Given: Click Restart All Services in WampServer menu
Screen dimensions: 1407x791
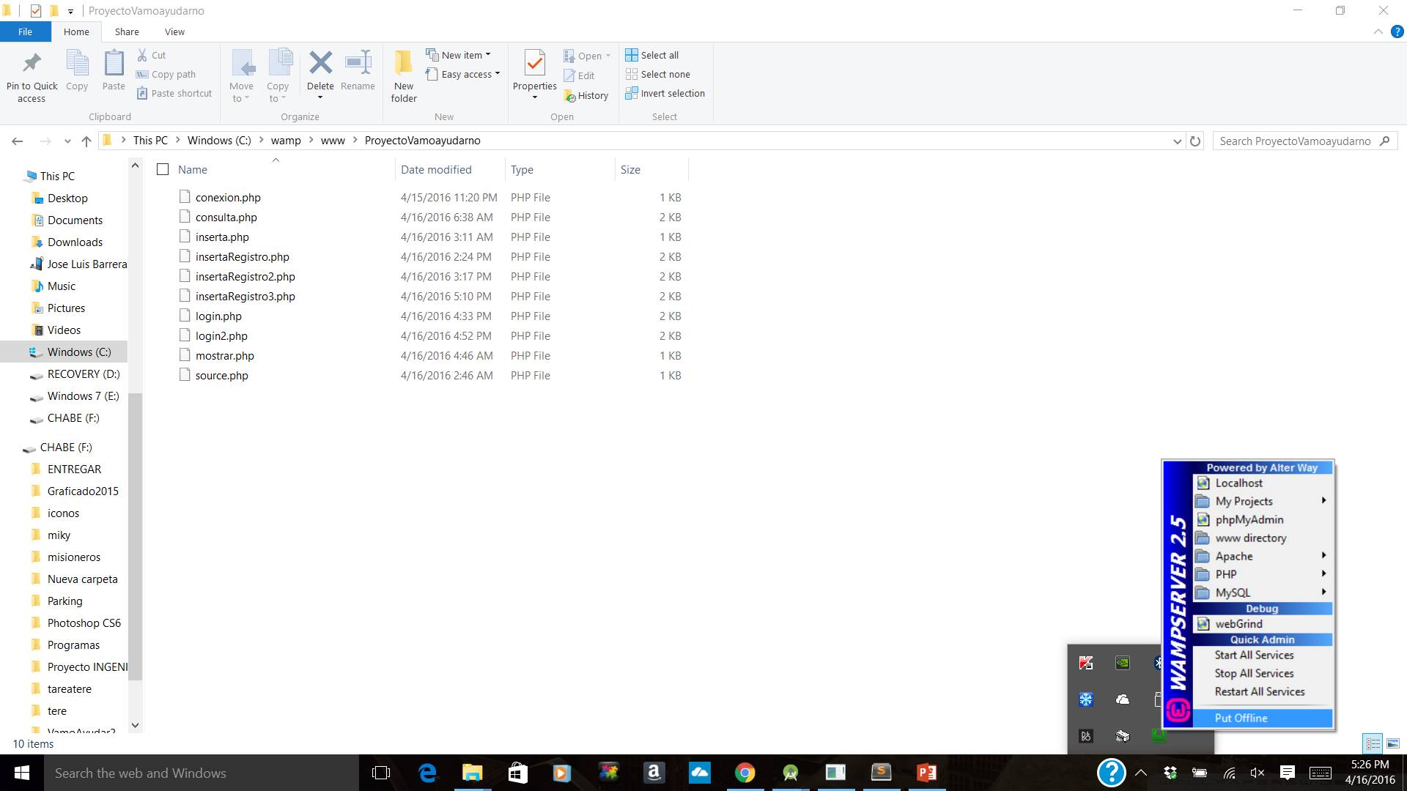Looking at the screenshot, I should (1259, 691).
